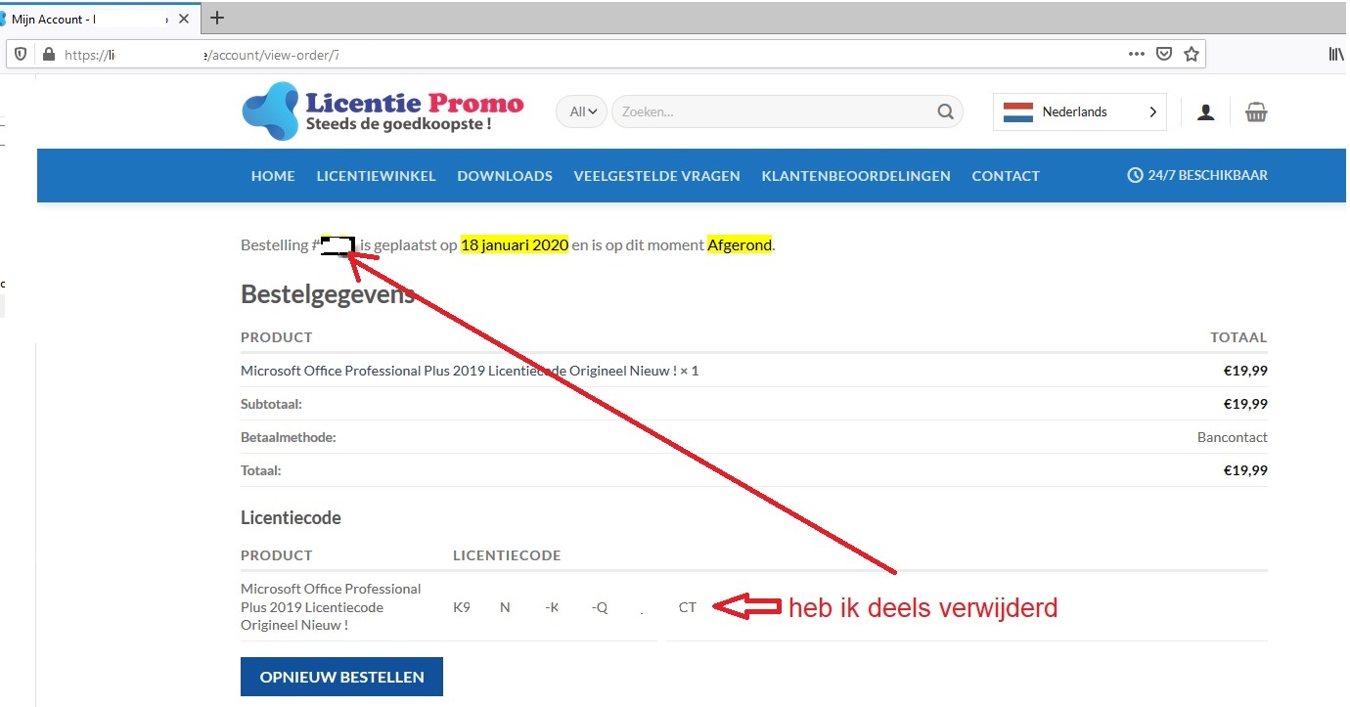Open the Downloads menu item
The height and width of the screenshot is (707, 1350).
coord(505,176)
